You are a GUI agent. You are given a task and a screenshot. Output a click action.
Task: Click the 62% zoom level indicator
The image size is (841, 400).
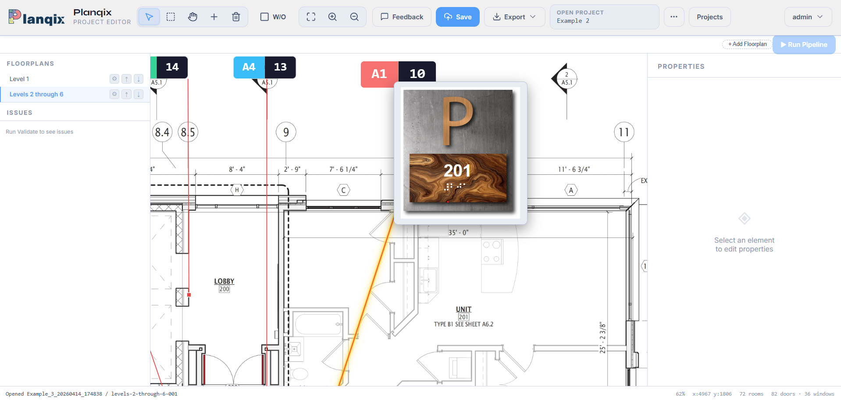[680, 394]
